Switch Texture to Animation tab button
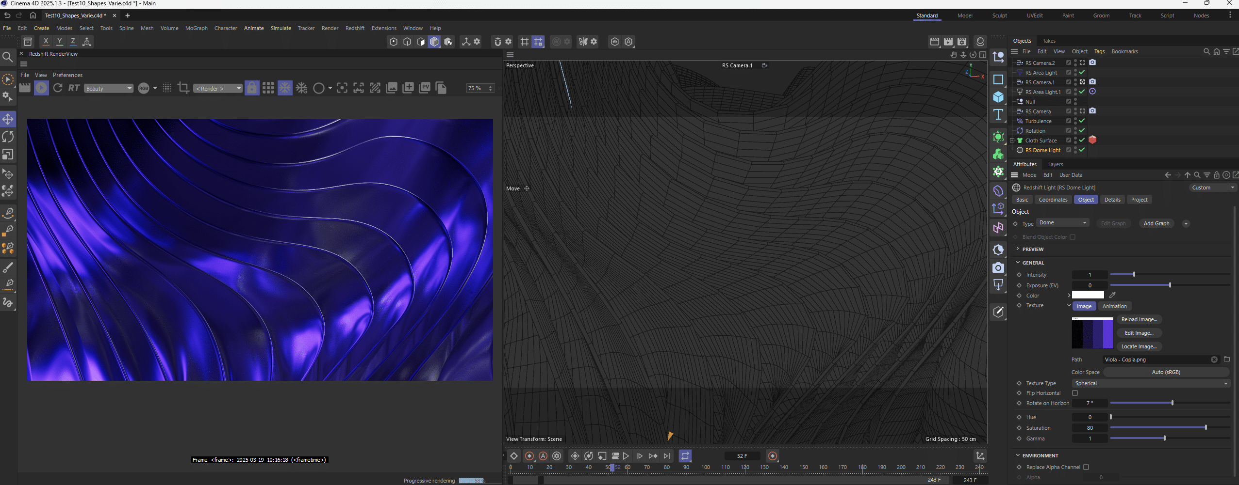The image size is (1239, 485). [x=1114, y=306]
